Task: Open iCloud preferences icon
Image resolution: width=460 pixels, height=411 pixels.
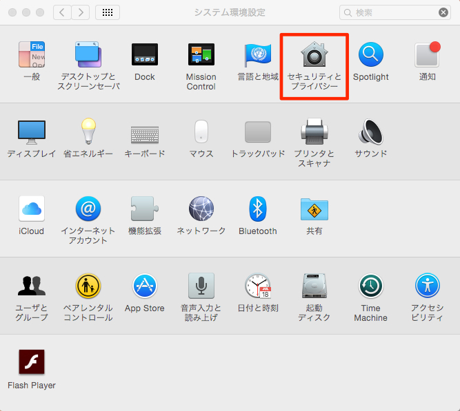Action: (32, 209)
